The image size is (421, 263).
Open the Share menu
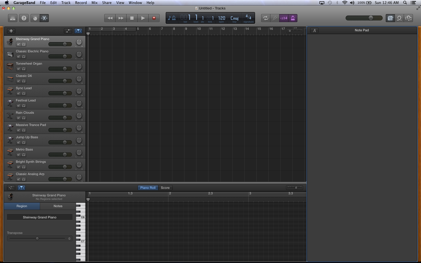coord(107,3)
